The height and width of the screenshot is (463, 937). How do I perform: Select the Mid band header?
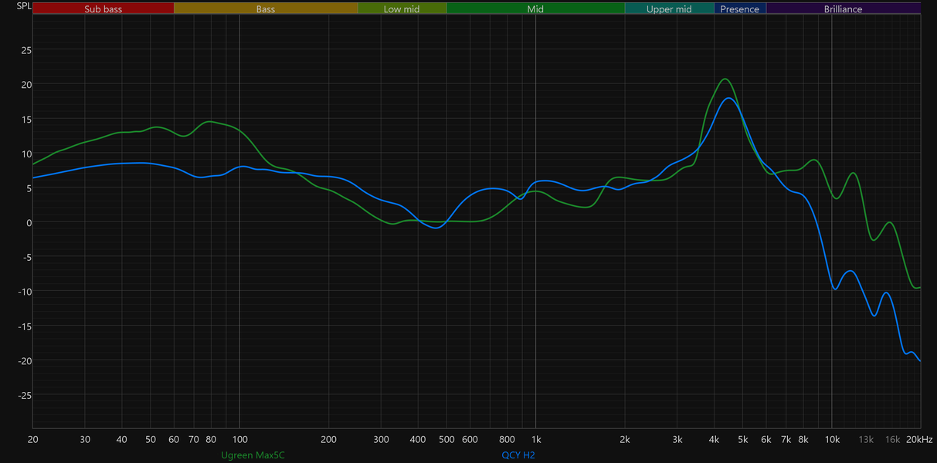(x=535, y=9)
